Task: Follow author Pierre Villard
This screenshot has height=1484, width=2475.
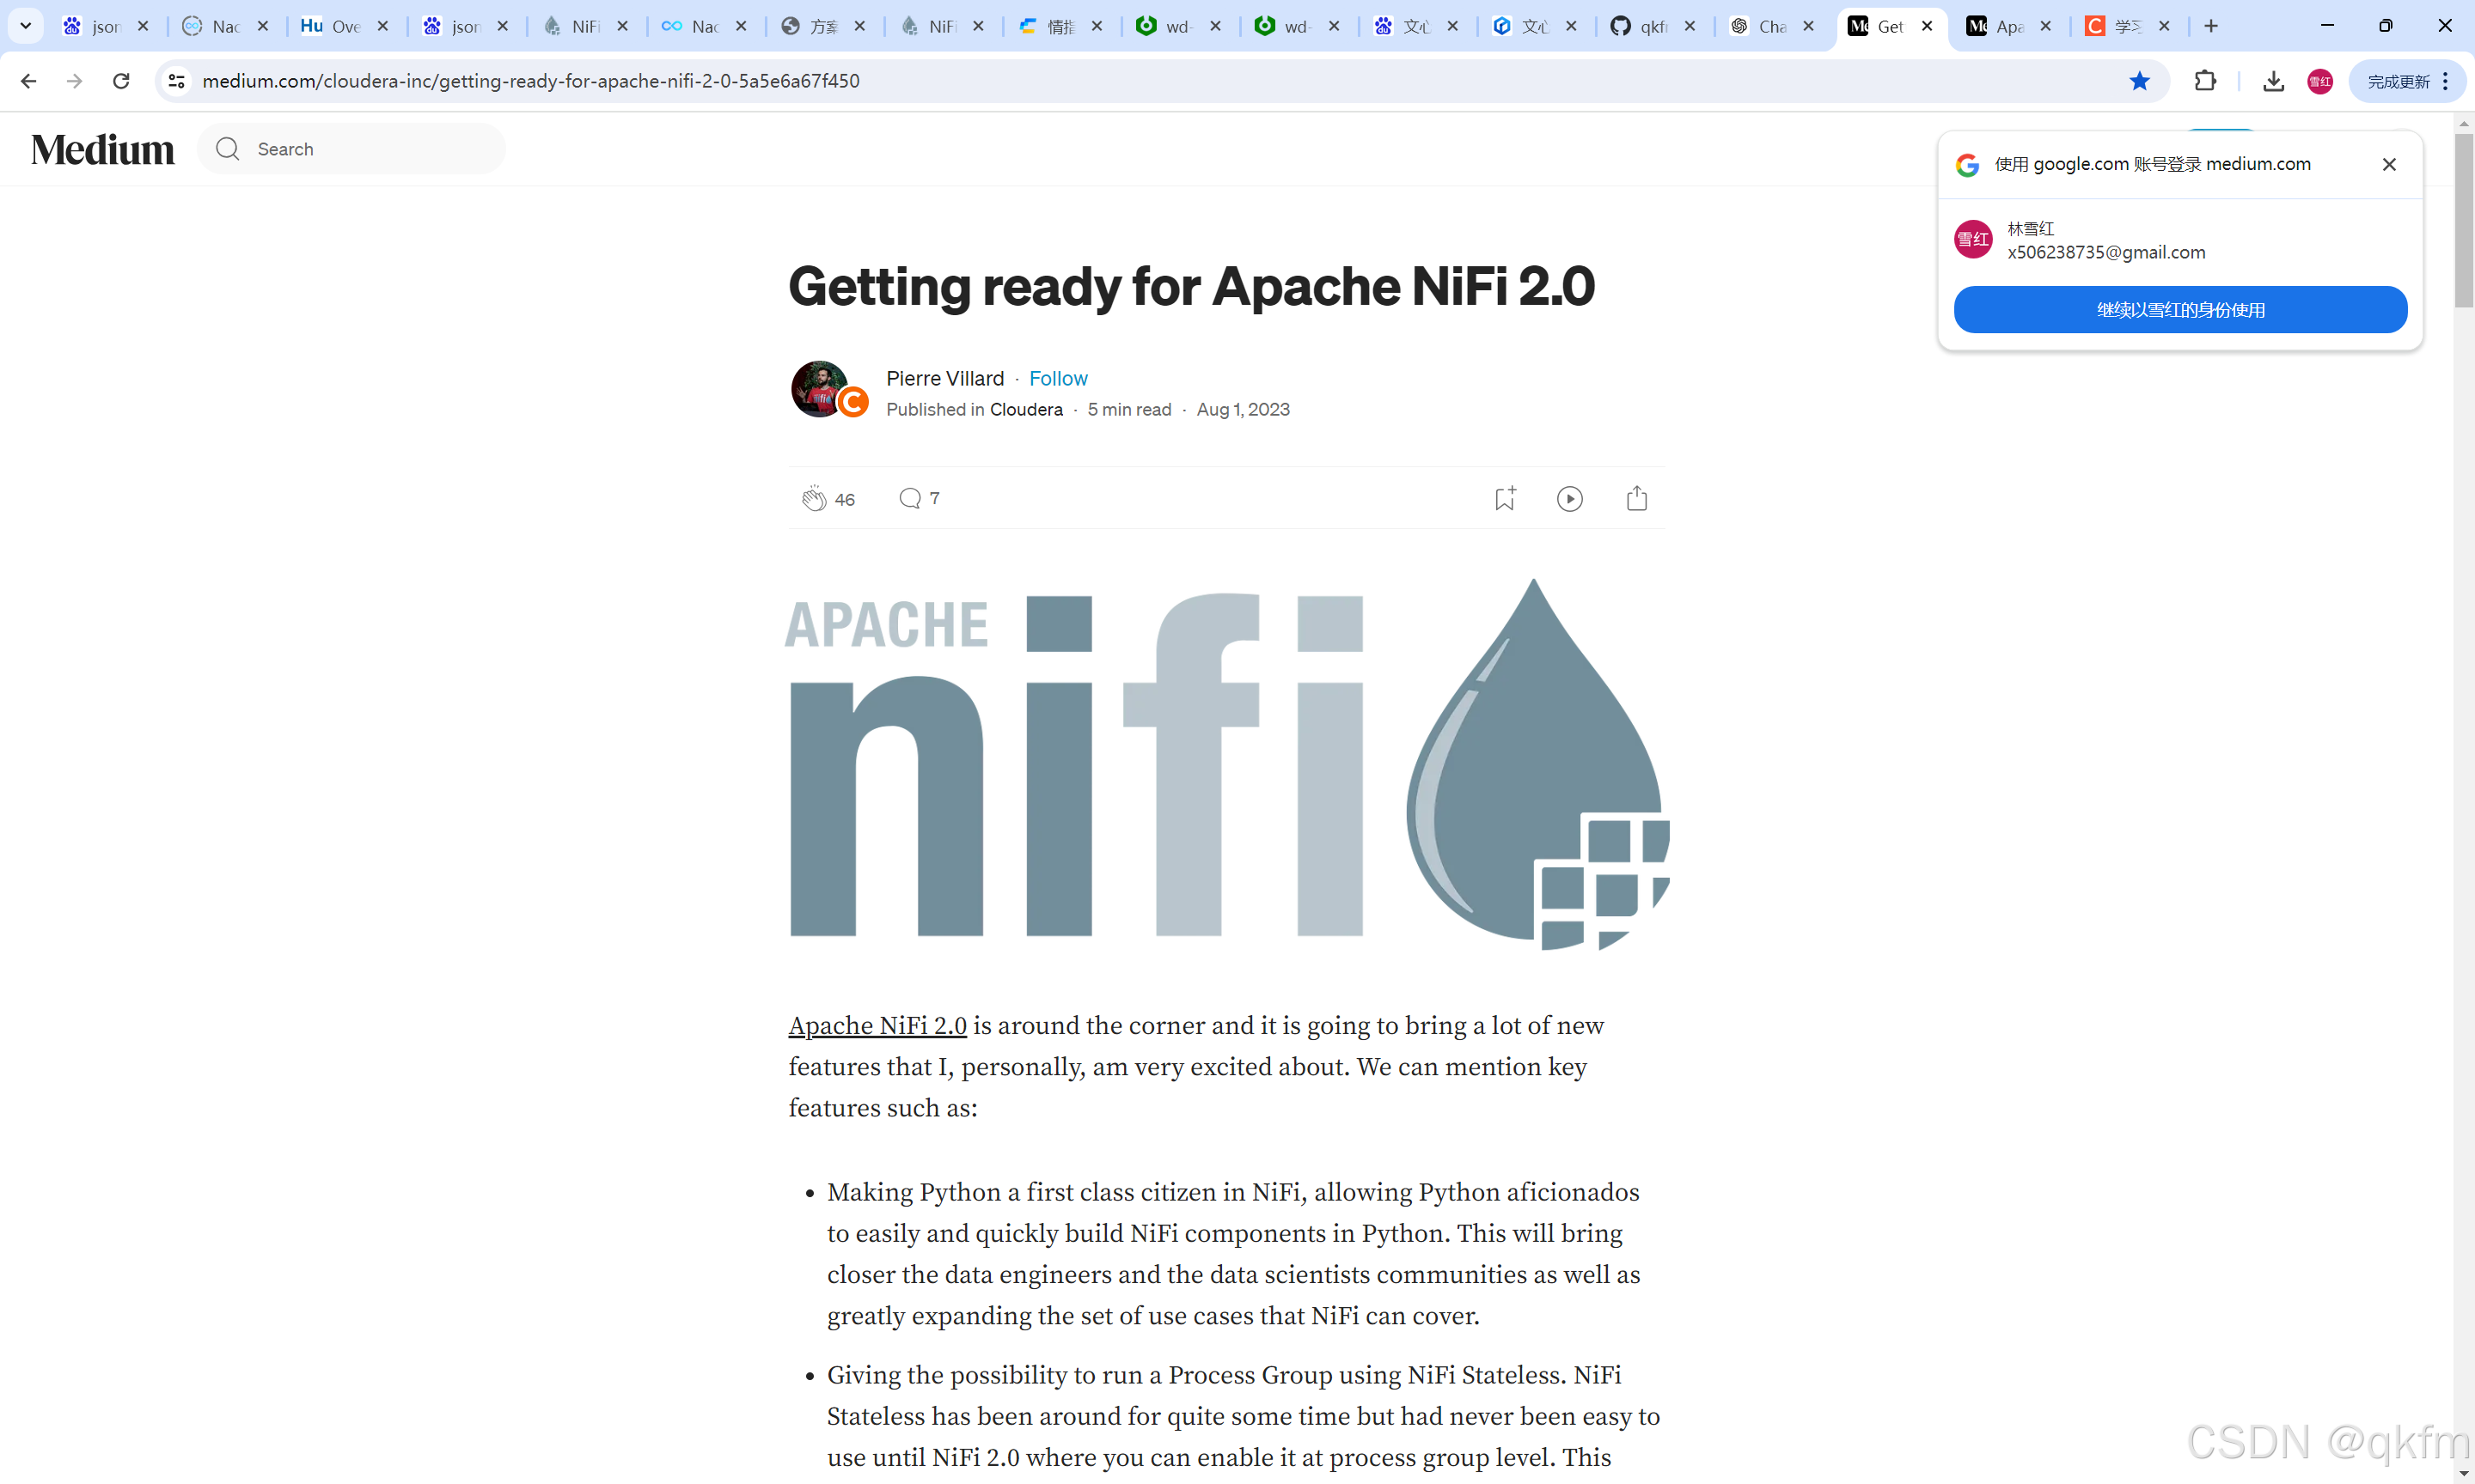Action: click(x=1057, y=378)
